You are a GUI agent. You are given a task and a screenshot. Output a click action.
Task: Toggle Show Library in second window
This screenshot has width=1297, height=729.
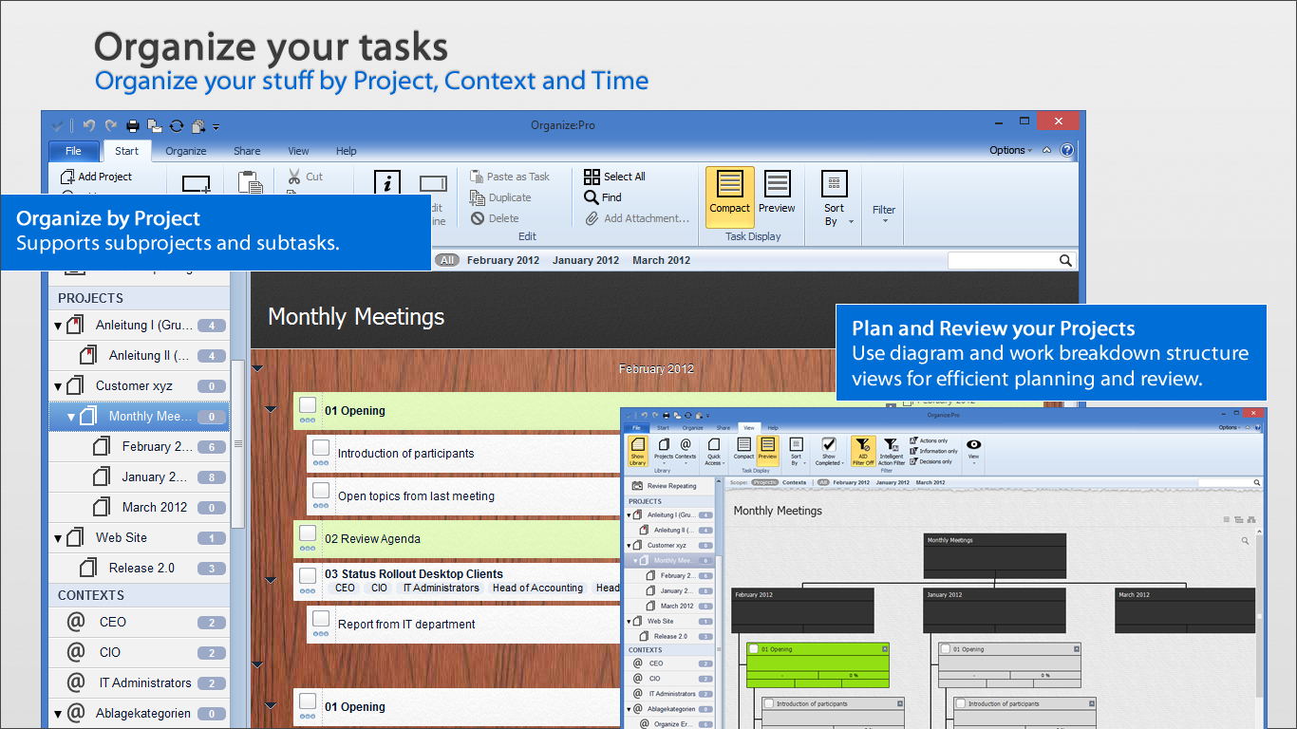[637, 451]
